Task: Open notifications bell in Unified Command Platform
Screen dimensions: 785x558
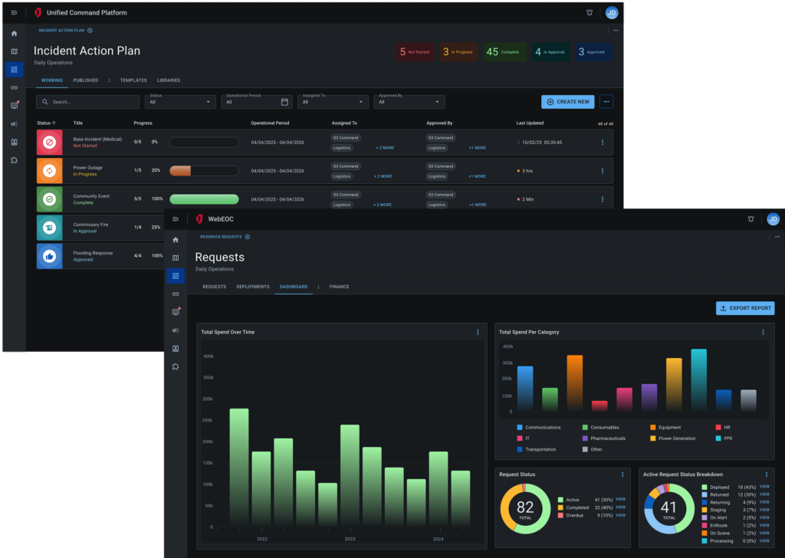Action: pos(590,12)
